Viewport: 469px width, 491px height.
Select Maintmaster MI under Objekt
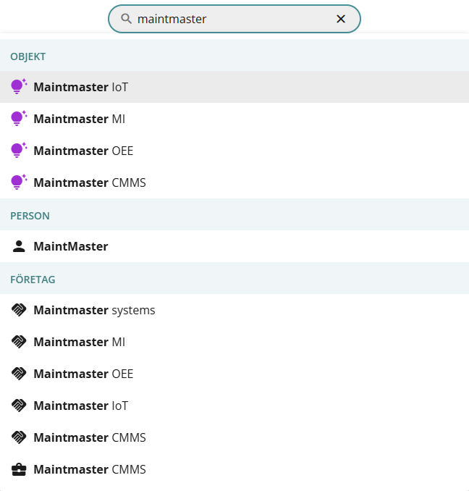[234, 119]
